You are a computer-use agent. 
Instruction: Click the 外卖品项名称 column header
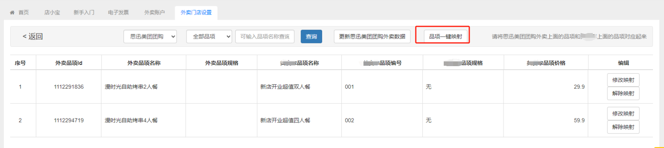click(x=144, y=63)
